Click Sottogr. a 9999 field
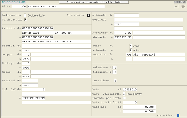 pos(26,68)
